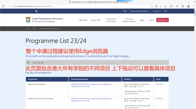Open the Finance & Student Support menu
The width and height of the screenshot is (196, 109).
(x=129, y=20)
